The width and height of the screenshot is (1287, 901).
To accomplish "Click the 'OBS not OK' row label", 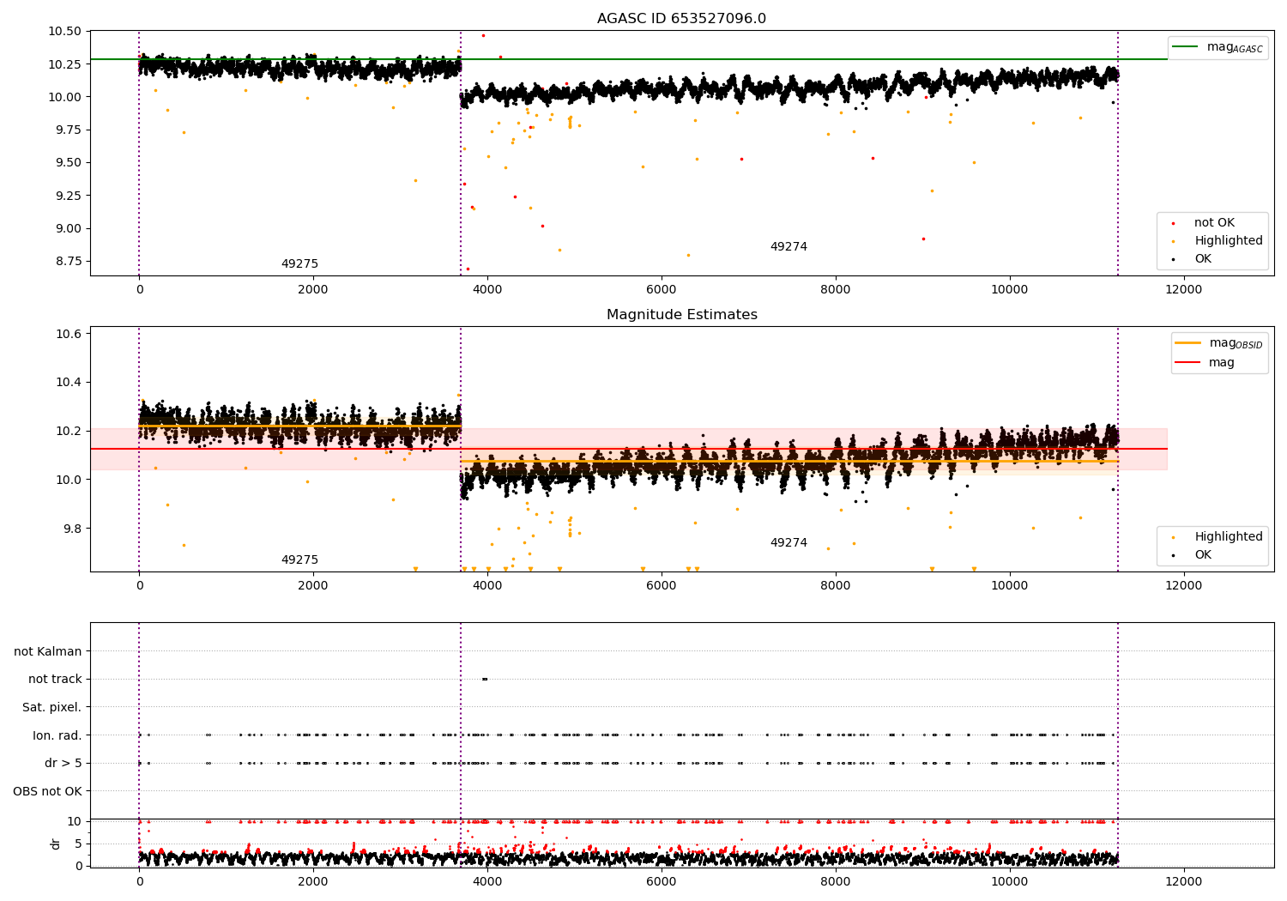I will [x=47, y=791].
